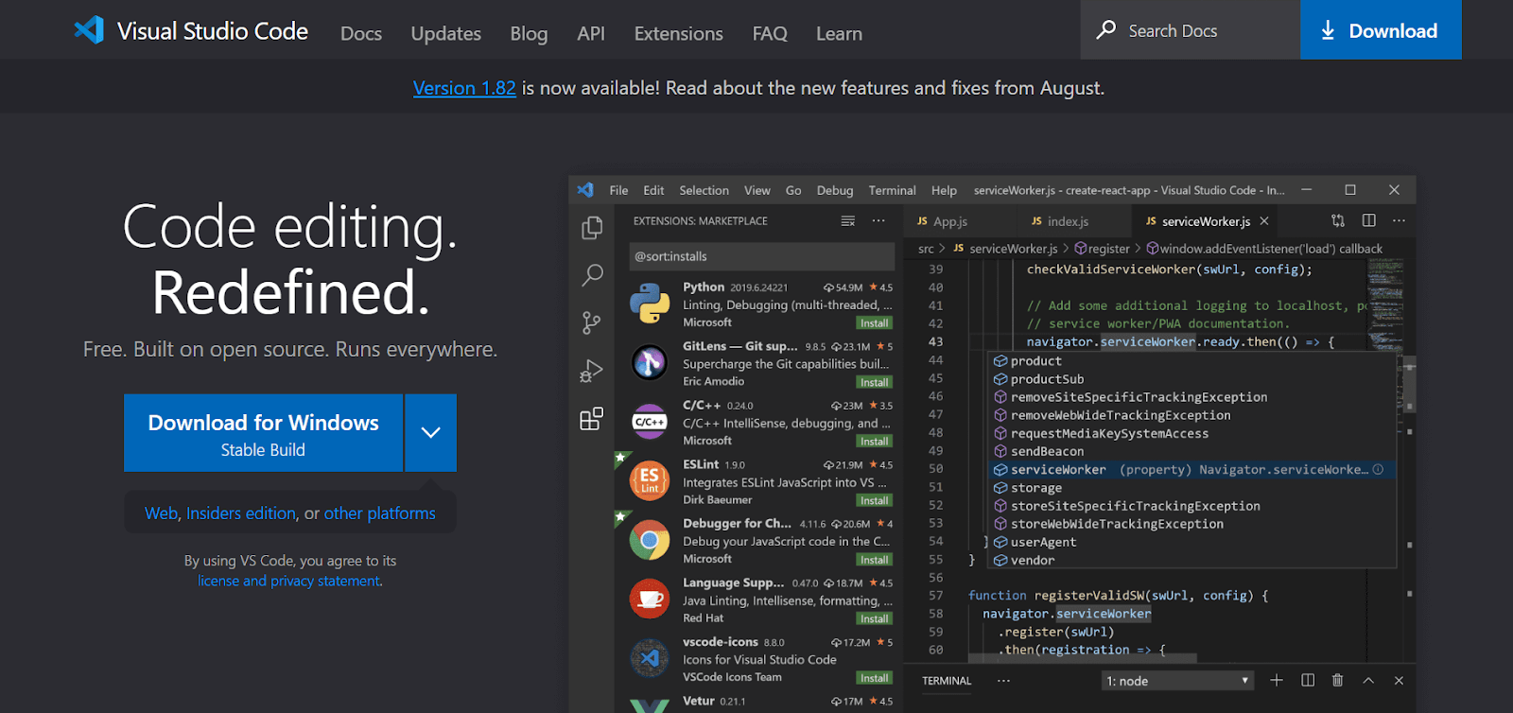Open the Explorer files icon in activity bar

point(592,228)
